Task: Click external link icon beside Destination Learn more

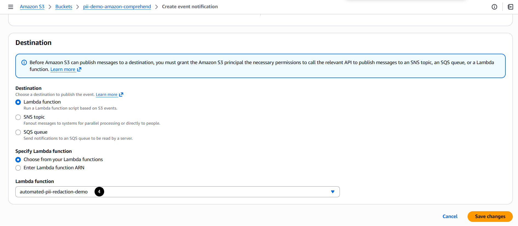Action: (x=121, y=94)
